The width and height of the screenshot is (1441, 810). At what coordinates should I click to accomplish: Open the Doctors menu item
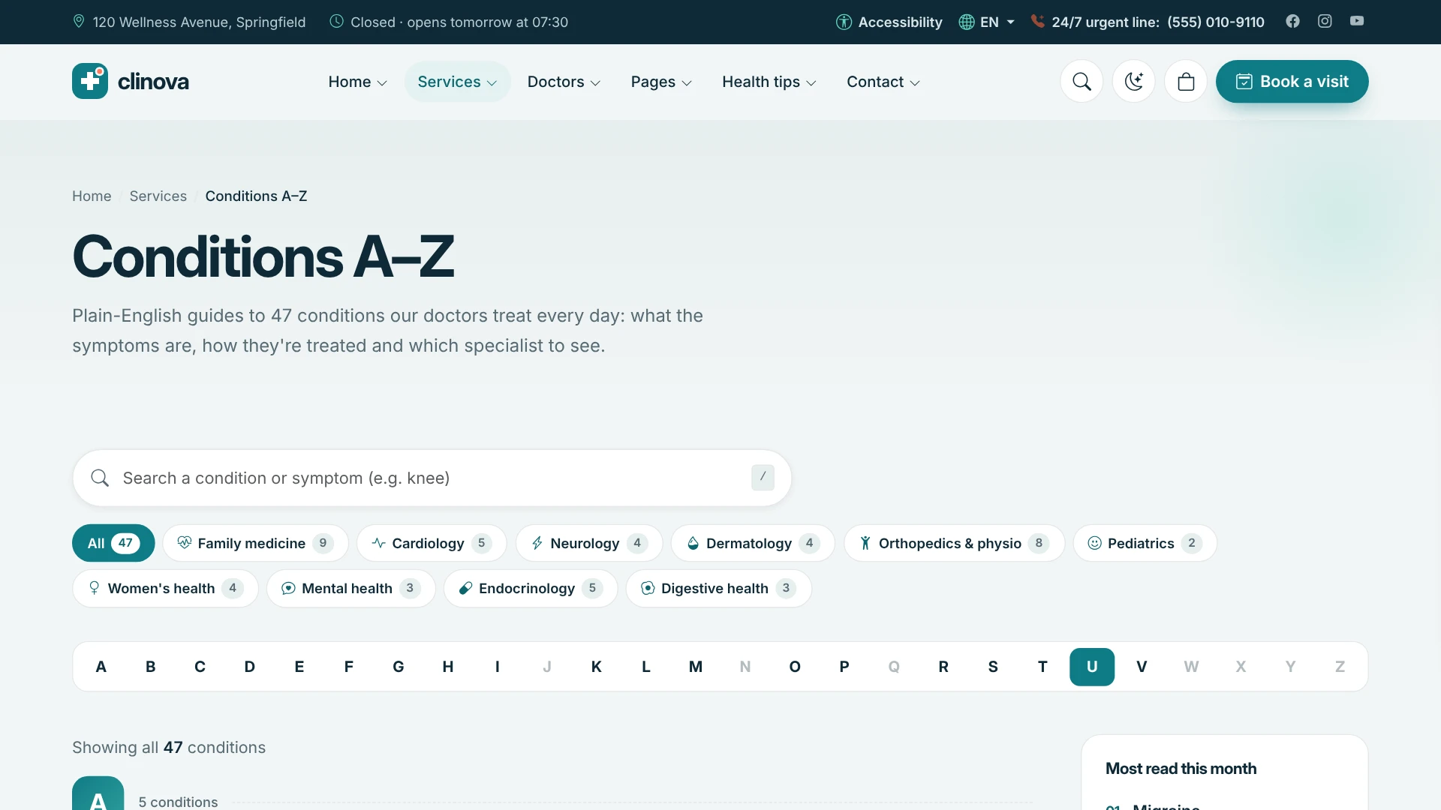[x=564, y=82]
